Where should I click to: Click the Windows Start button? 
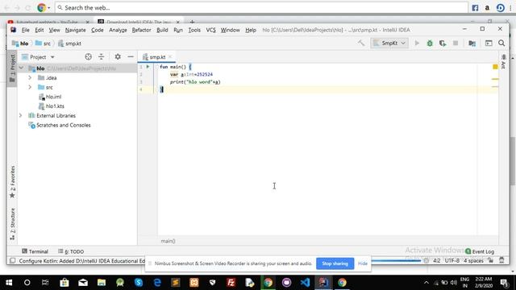(9, 283)
